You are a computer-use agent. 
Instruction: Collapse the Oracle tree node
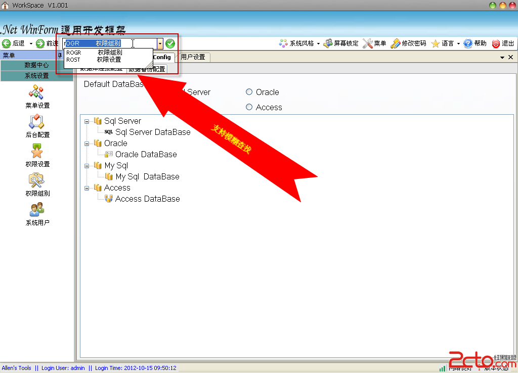pyautogui.click(x=87, y=144)
